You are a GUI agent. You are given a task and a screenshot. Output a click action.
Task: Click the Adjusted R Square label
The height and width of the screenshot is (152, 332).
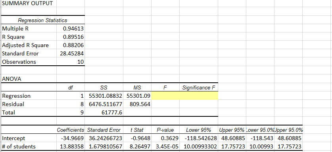(x=29, y=45)
